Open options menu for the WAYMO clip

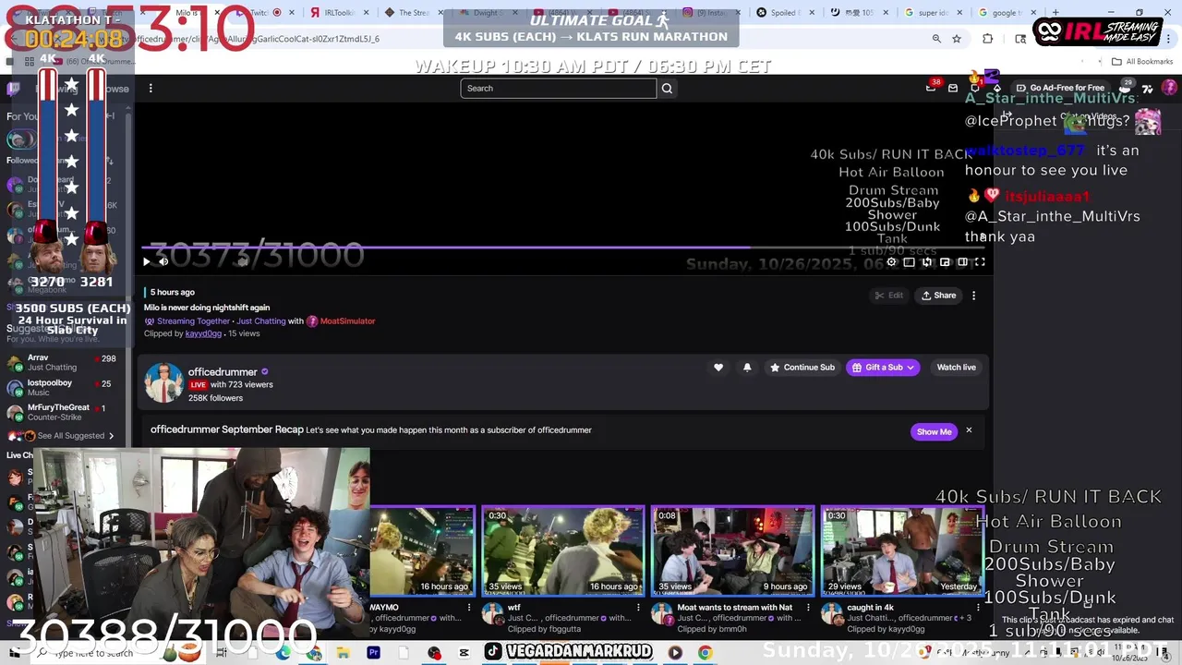pyautogui.click(x=469, y=609)
